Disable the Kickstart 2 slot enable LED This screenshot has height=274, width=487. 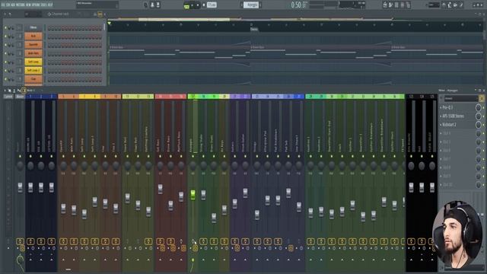pos(483,125)
